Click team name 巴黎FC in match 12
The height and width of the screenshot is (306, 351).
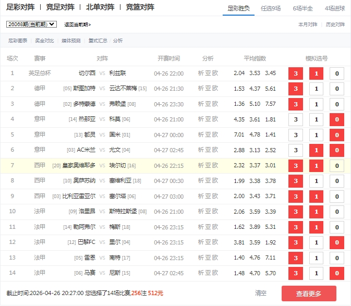[87, 242]
